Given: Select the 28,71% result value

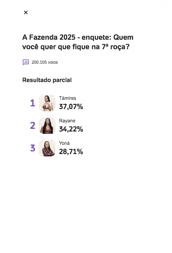Looking at the screenshot, I should pyautogui.click(x=71, y=151).
